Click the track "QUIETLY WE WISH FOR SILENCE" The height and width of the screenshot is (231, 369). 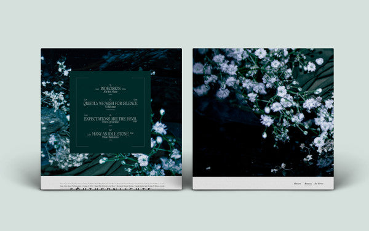[110, 103]
